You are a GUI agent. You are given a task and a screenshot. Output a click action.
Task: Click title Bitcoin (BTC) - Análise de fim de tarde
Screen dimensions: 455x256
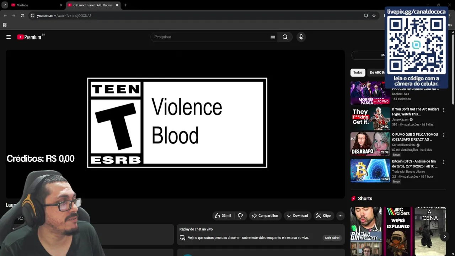pos(415,164)
